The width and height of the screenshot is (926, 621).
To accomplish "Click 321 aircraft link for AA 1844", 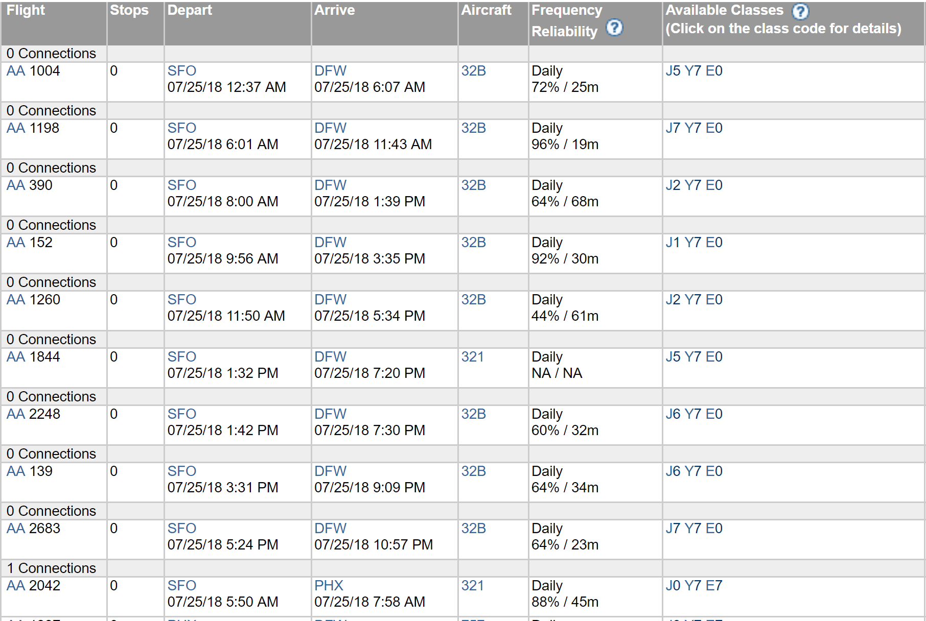I will pyautogui.click(x=472, y=357).
